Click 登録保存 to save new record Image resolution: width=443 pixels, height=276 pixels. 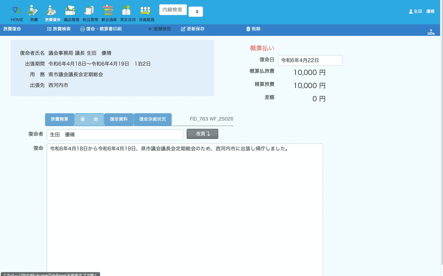coord(160,29)
